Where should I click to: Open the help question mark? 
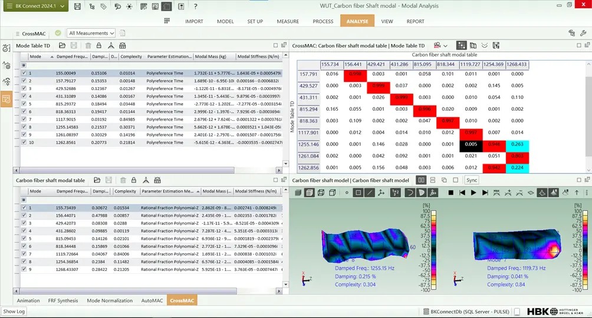coord(195,6)
